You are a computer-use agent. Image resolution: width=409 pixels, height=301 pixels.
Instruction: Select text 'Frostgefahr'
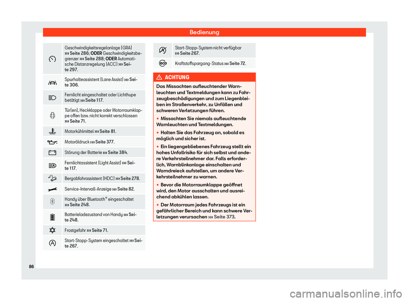point(75,230)
